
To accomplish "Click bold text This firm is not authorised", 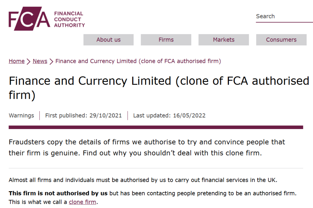I will 58,193.
